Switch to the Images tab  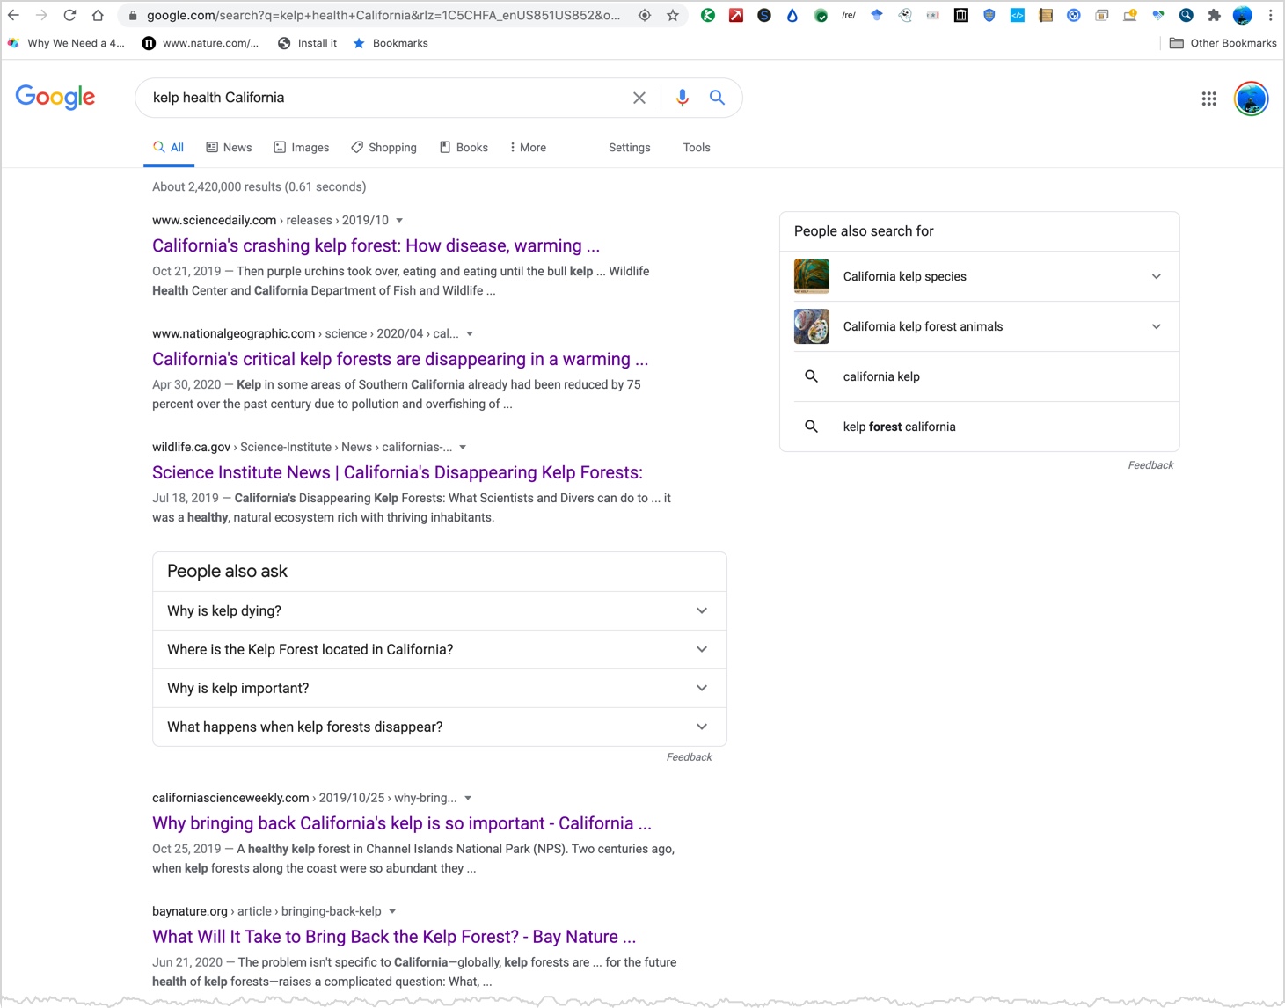pos(302,148)
